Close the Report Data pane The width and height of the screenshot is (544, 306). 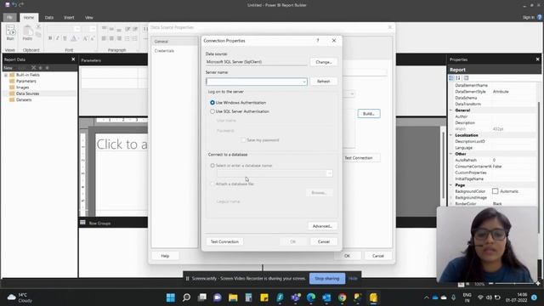click(x=73, y=59)
